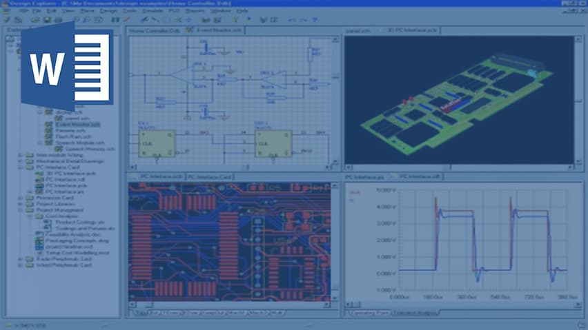
Task: Open the Simulate menu
Action: pos(153,11)
